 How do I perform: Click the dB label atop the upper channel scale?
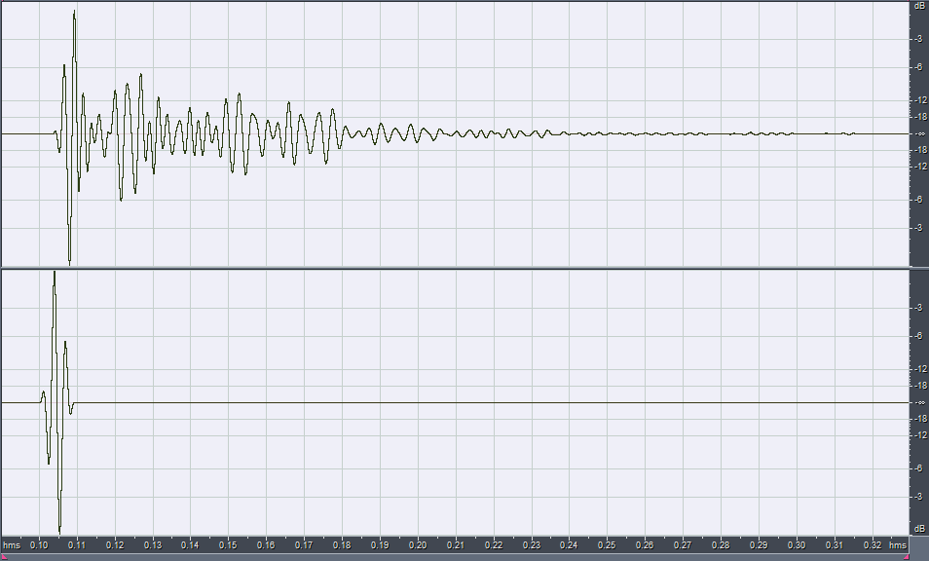(919, 6)
